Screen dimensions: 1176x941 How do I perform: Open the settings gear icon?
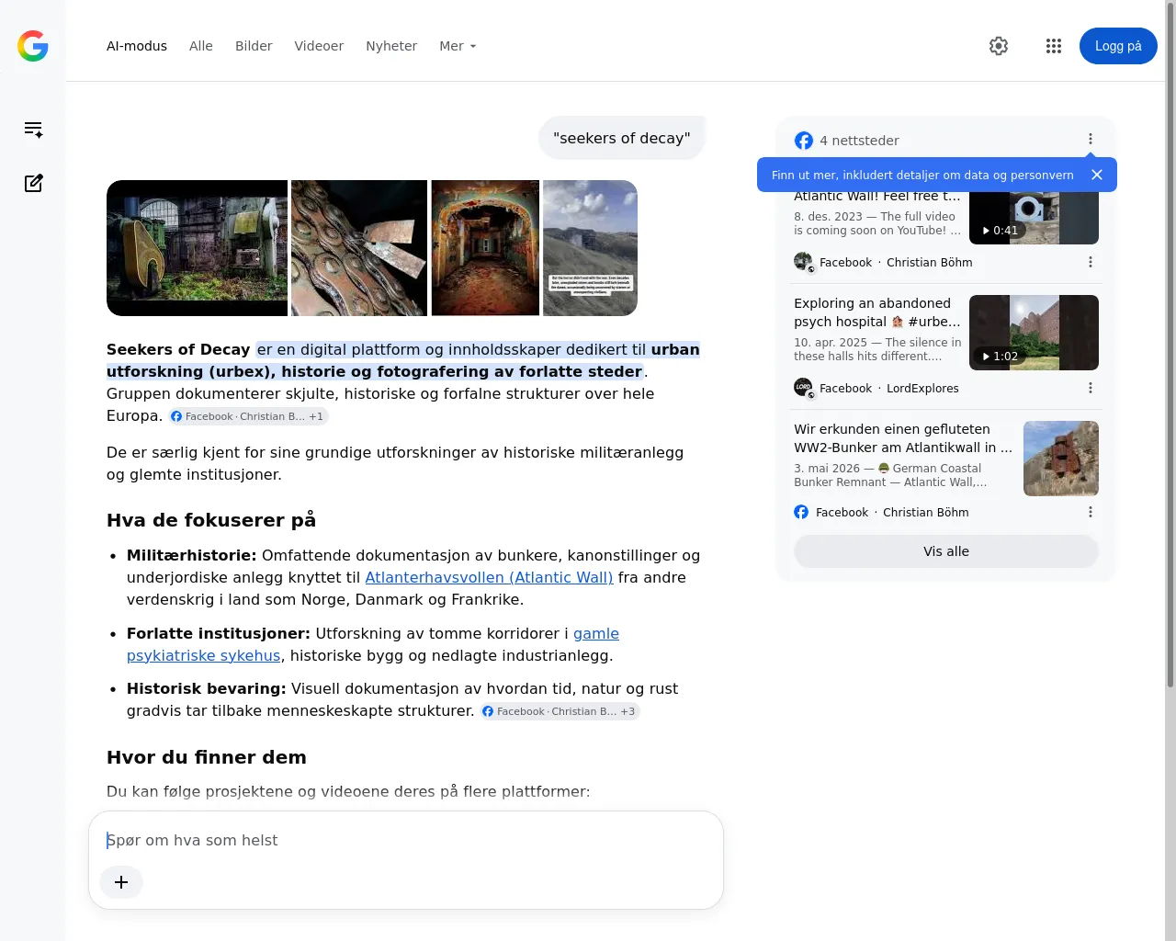tap(999, 46)
